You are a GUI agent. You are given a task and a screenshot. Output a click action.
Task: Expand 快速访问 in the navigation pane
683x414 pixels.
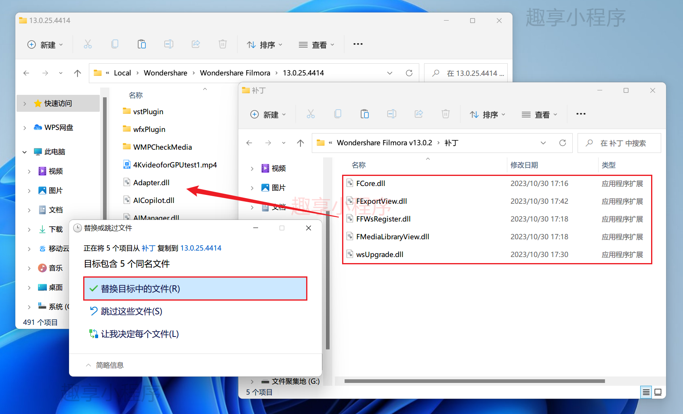25,104
